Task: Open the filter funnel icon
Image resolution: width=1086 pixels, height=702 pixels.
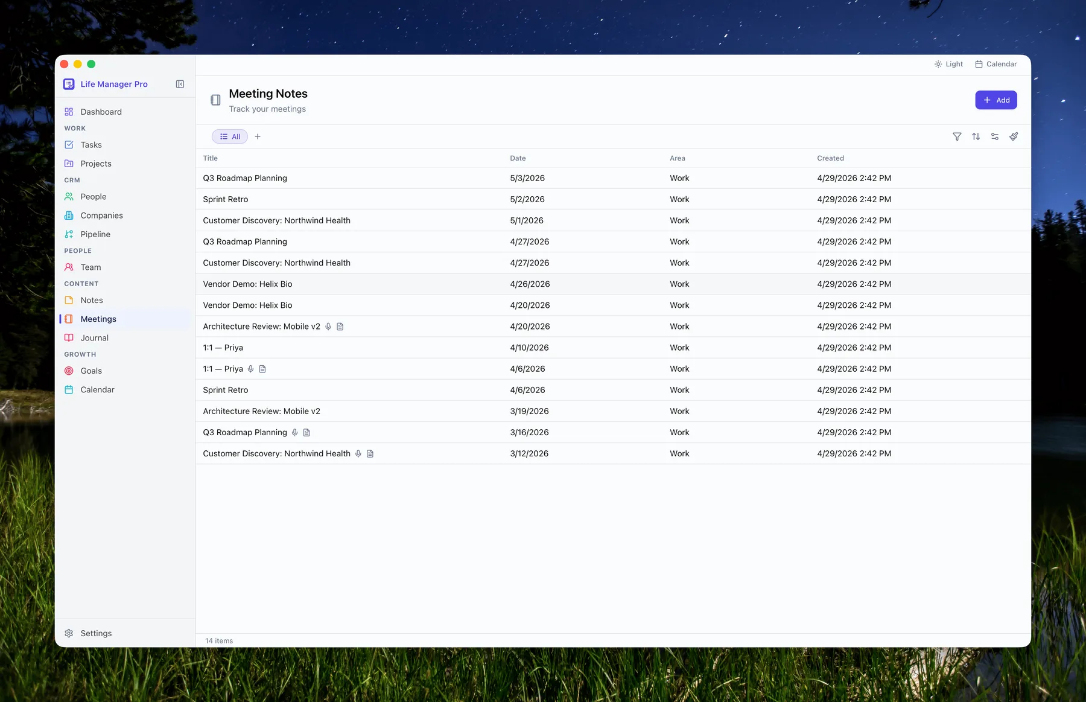Action: coord(957,136)
